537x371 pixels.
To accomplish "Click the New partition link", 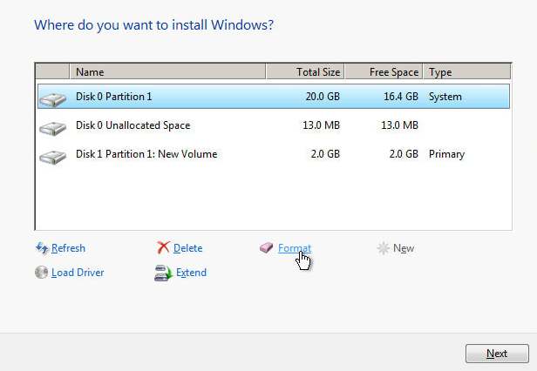I will (404, 248).
